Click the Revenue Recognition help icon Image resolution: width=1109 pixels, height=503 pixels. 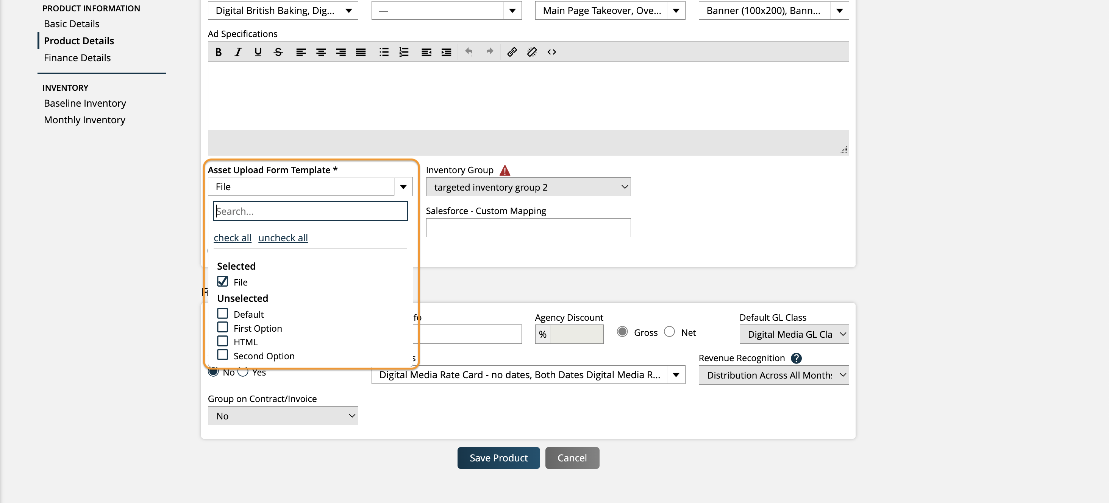(x=796, y=358)
